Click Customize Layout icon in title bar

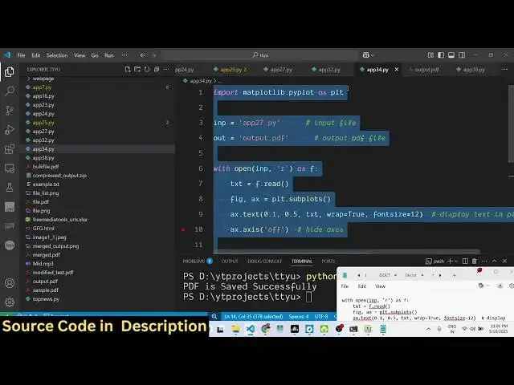430,55
